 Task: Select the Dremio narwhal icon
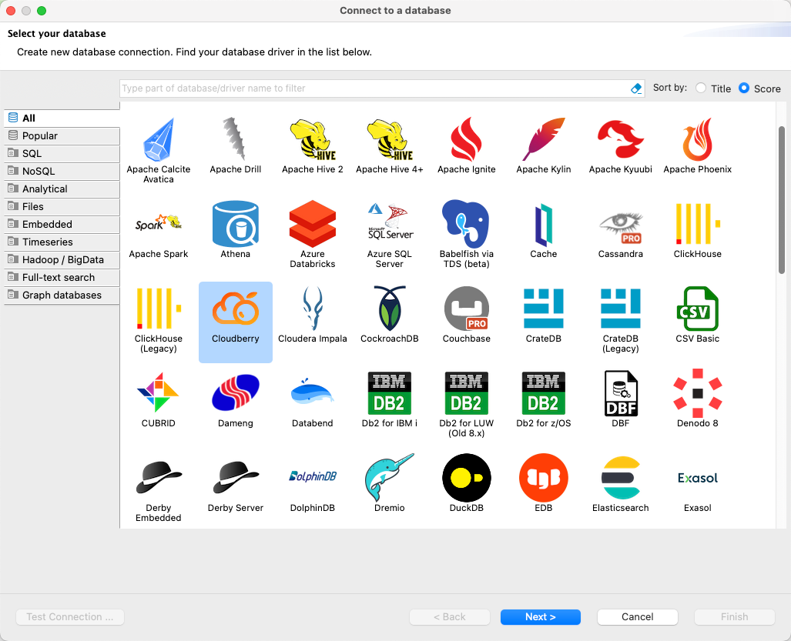click(x=389, y=478)
